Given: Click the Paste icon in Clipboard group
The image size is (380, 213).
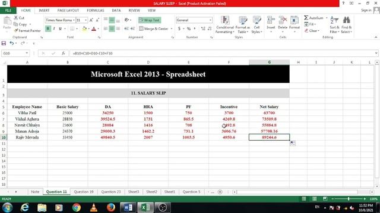Looking at the screenshot, I should pyautogui.click(x=7, y=21).
